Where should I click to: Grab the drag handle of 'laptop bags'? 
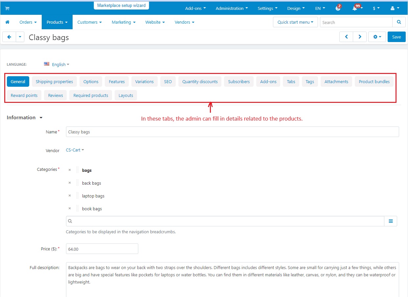(x=78, y=196)
